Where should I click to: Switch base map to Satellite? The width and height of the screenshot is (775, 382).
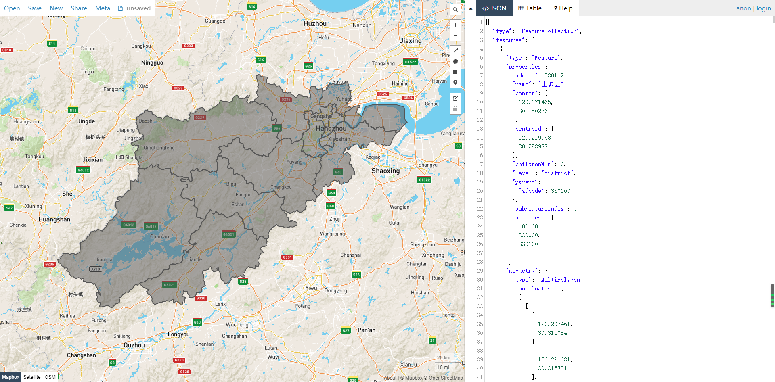[32, 377]
